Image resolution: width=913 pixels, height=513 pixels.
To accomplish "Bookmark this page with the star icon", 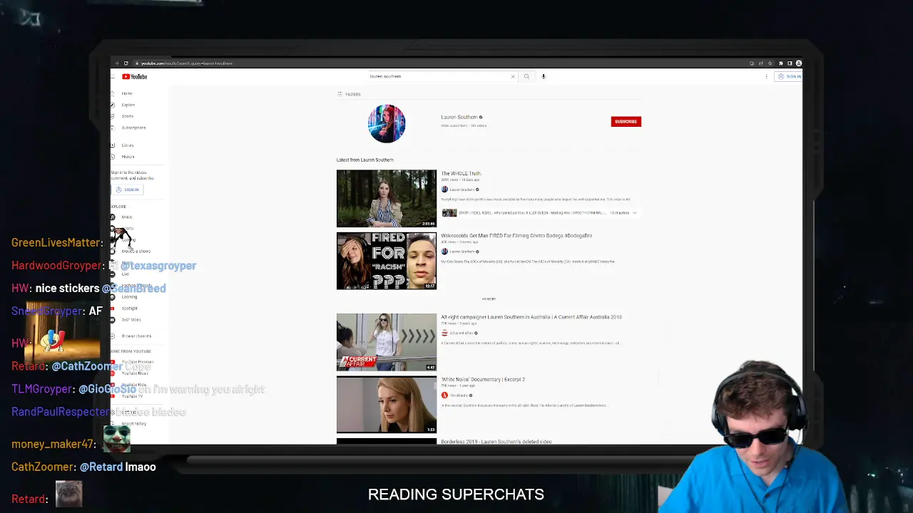I will pyautogui.click(x=770, y=63).
